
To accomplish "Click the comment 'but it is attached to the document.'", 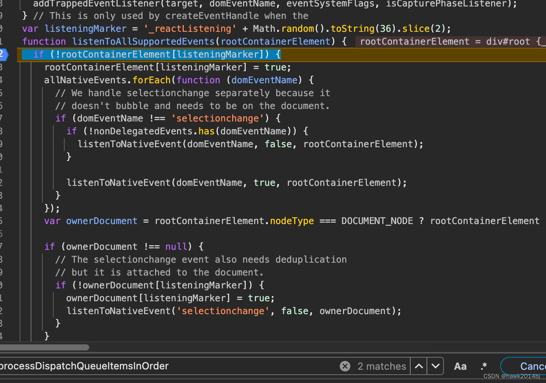I will (x=159, y=272).
